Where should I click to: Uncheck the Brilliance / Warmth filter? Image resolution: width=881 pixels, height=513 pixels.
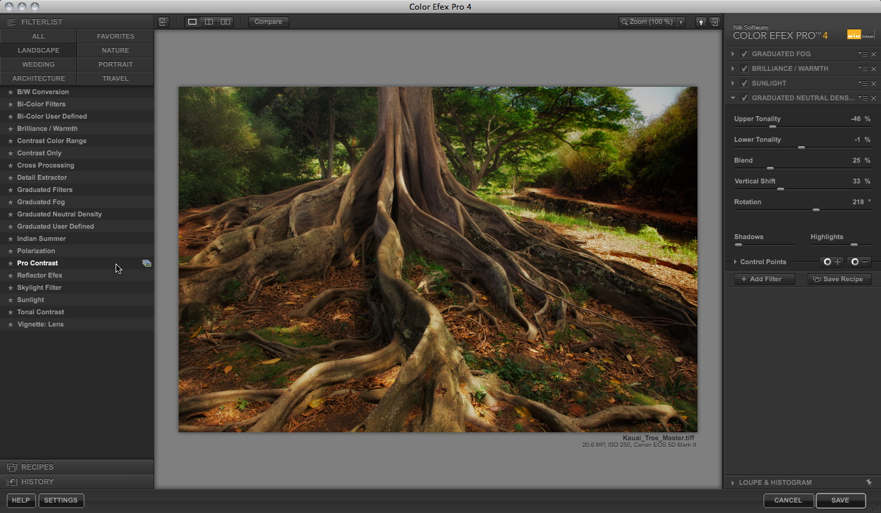(x=744, y=68)
